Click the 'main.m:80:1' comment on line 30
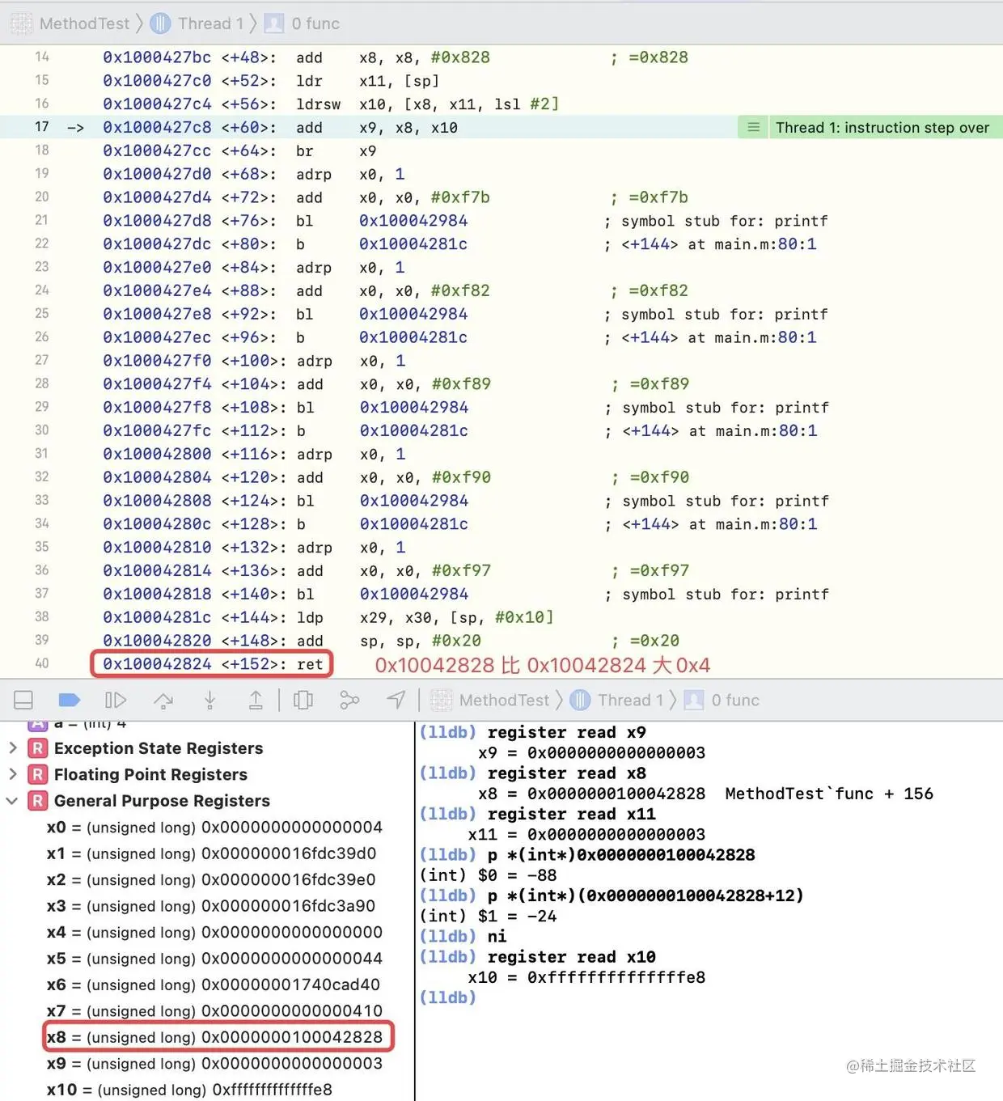 766,430
